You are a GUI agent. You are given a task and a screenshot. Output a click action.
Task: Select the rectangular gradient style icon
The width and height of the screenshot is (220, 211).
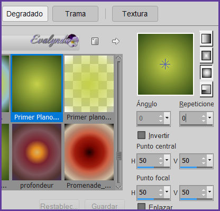tap(206, 56)
